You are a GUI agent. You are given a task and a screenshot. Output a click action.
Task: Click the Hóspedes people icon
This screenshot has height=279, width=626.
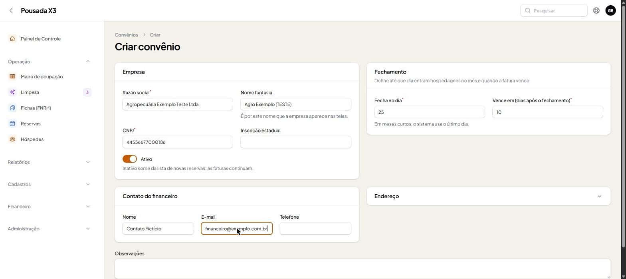[x=12, y=139]
